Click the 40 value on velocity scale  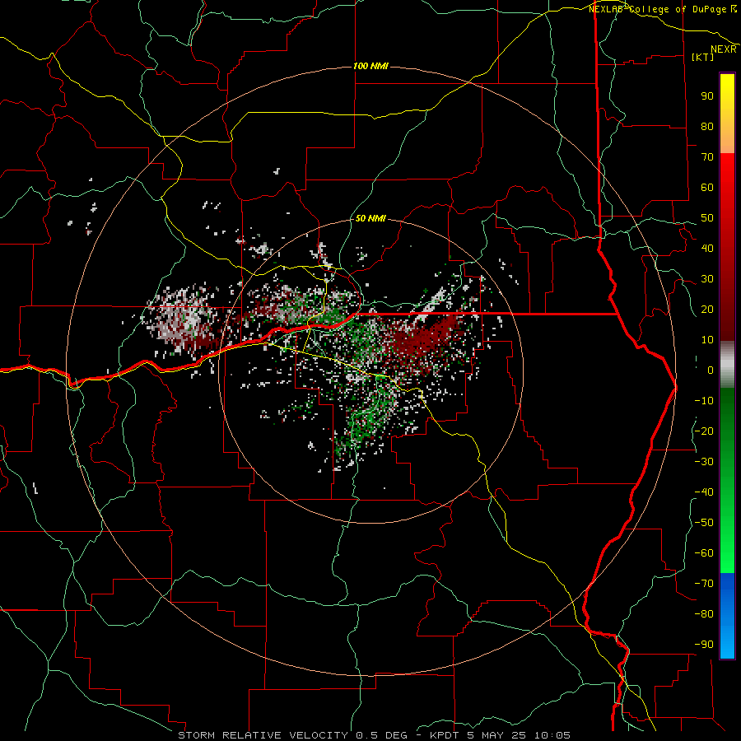[x=707, y=249]
